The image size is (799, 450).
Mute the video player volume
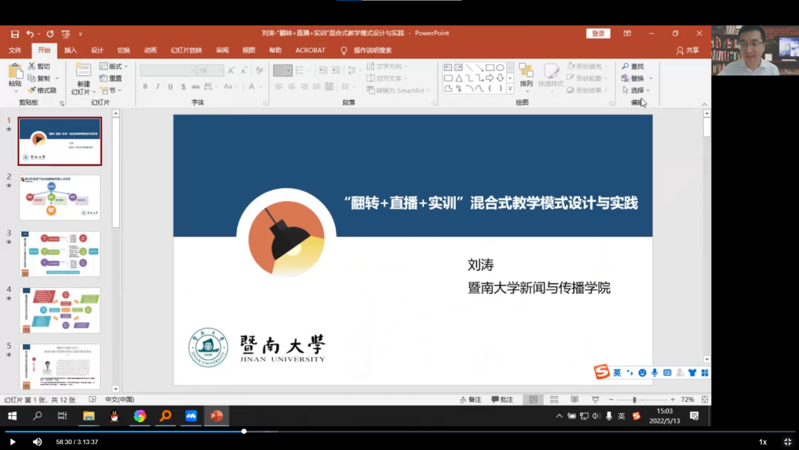tap(37, 442)
